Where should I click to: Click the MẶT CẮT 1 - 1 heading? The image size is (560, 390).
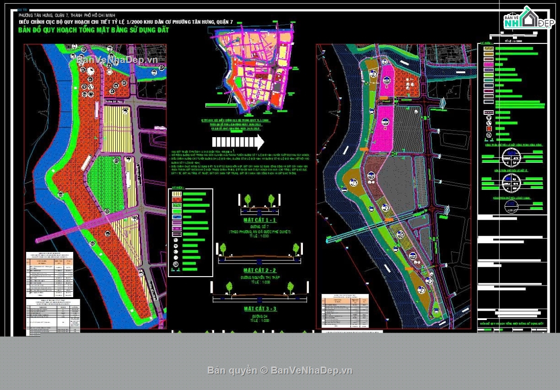pos(260,220)
